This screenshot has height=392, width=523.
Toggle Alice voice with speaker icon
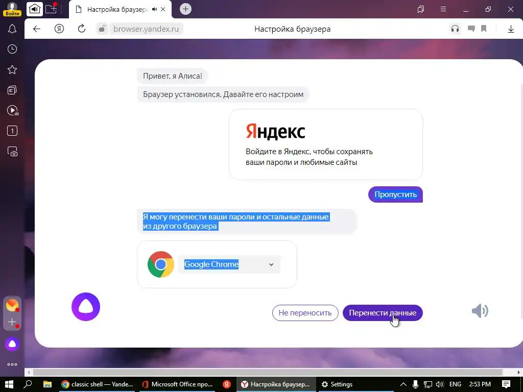coord(480,311)
